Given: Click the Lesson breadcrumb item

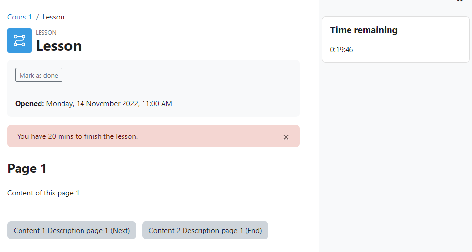Looking at the screenshot, I should point(54,17).
